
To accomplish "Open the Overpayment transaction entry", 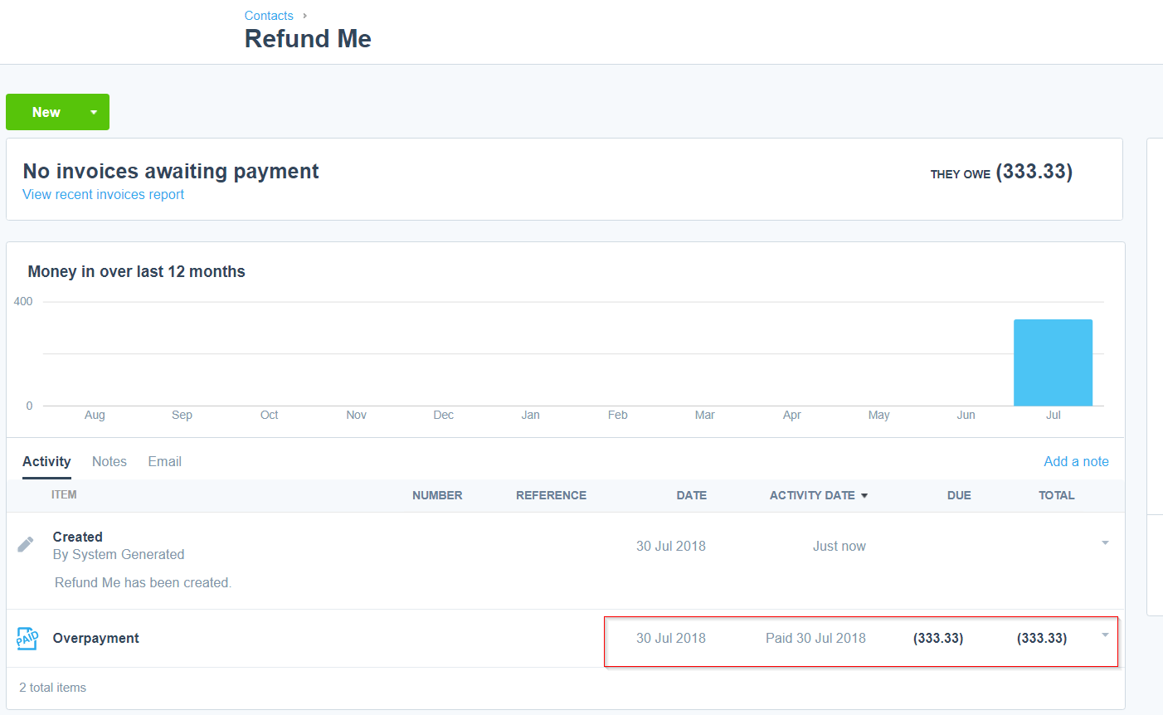I will click(96, 639).
